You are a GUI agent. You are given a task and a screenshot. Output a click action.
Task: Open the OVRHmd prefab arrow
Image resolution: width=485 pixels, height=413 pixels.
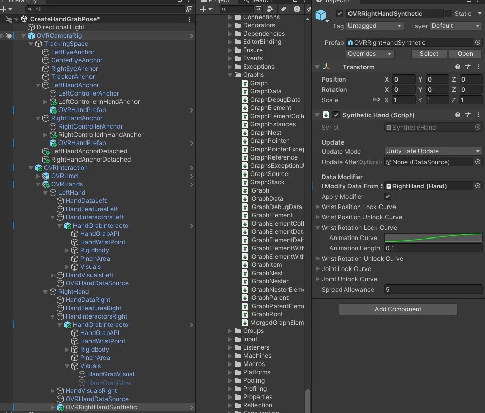click(x=191, y=177)
